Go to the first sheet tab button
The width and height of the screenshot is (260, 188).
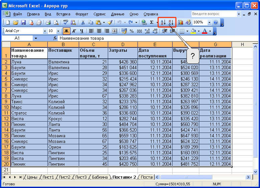coord(4,177)
